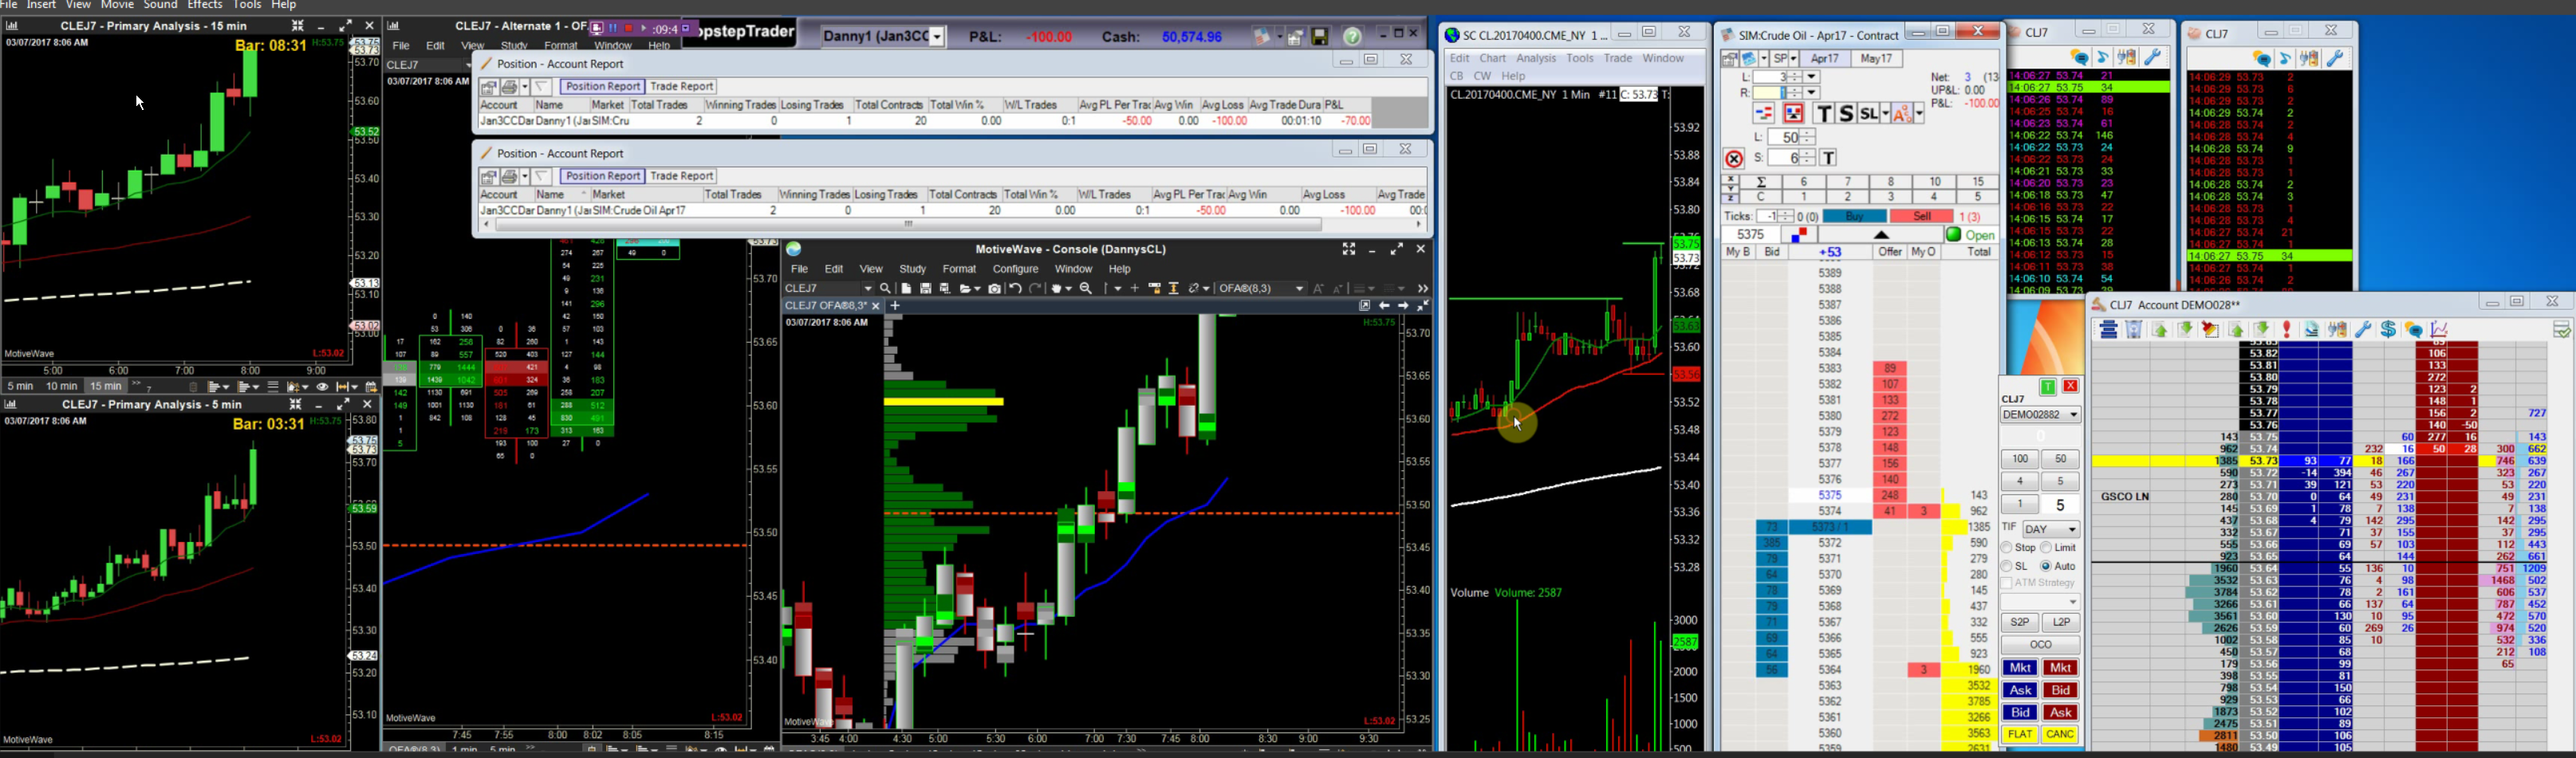Image resolution: width=2576 pixels, height=758 pixels.
Task: Enter full screen in MotiveWave Console title bar
Action: point(1349,249)
